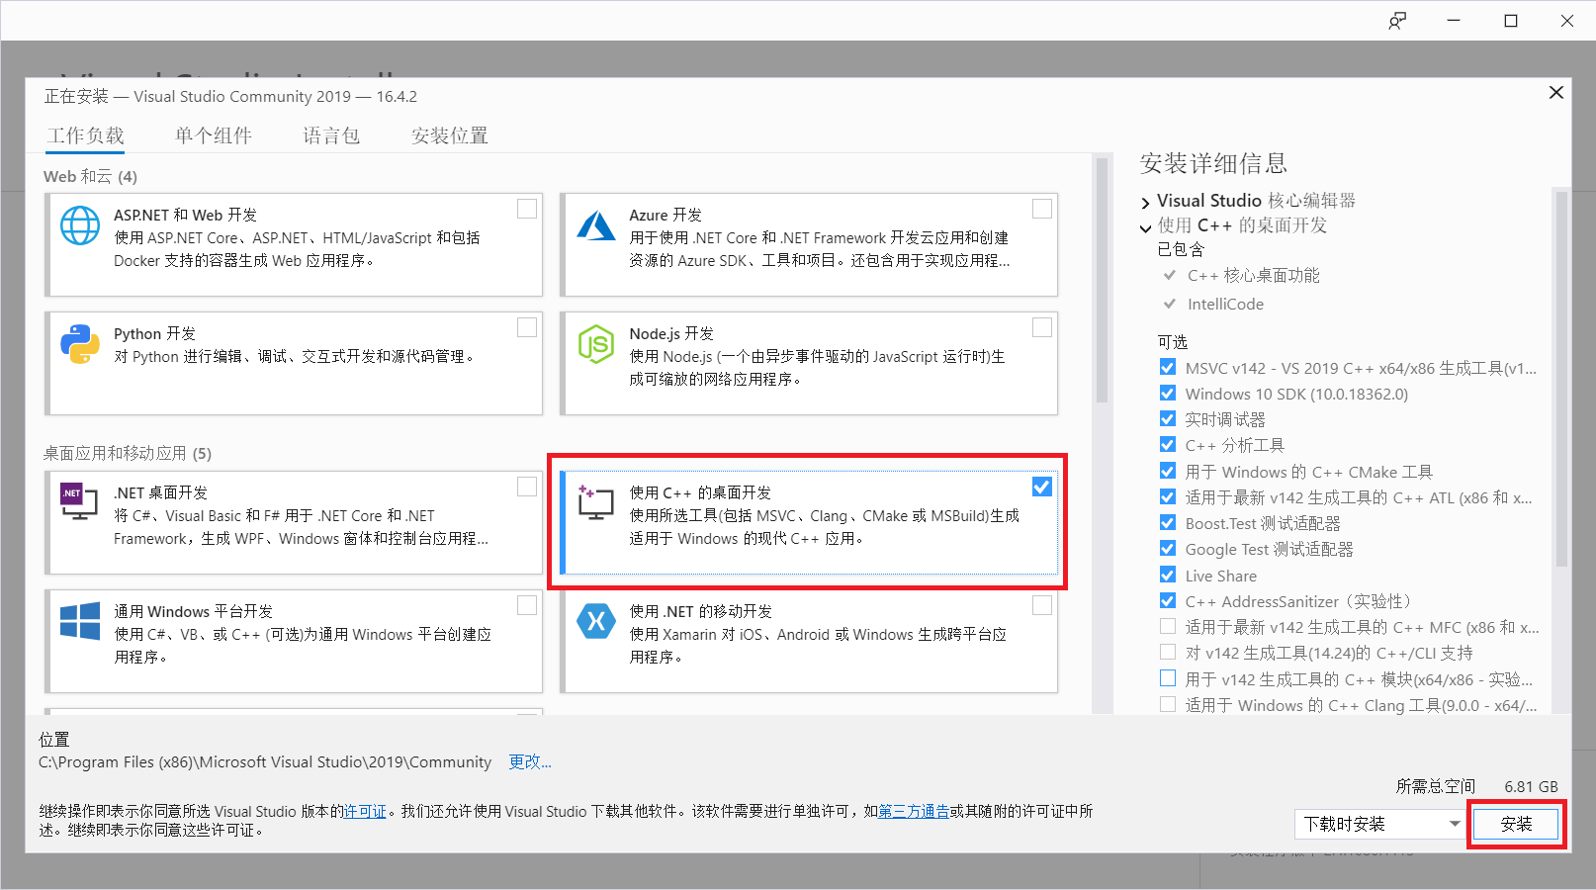Switch to the 安装位置 tab

[x=450, y=135]
